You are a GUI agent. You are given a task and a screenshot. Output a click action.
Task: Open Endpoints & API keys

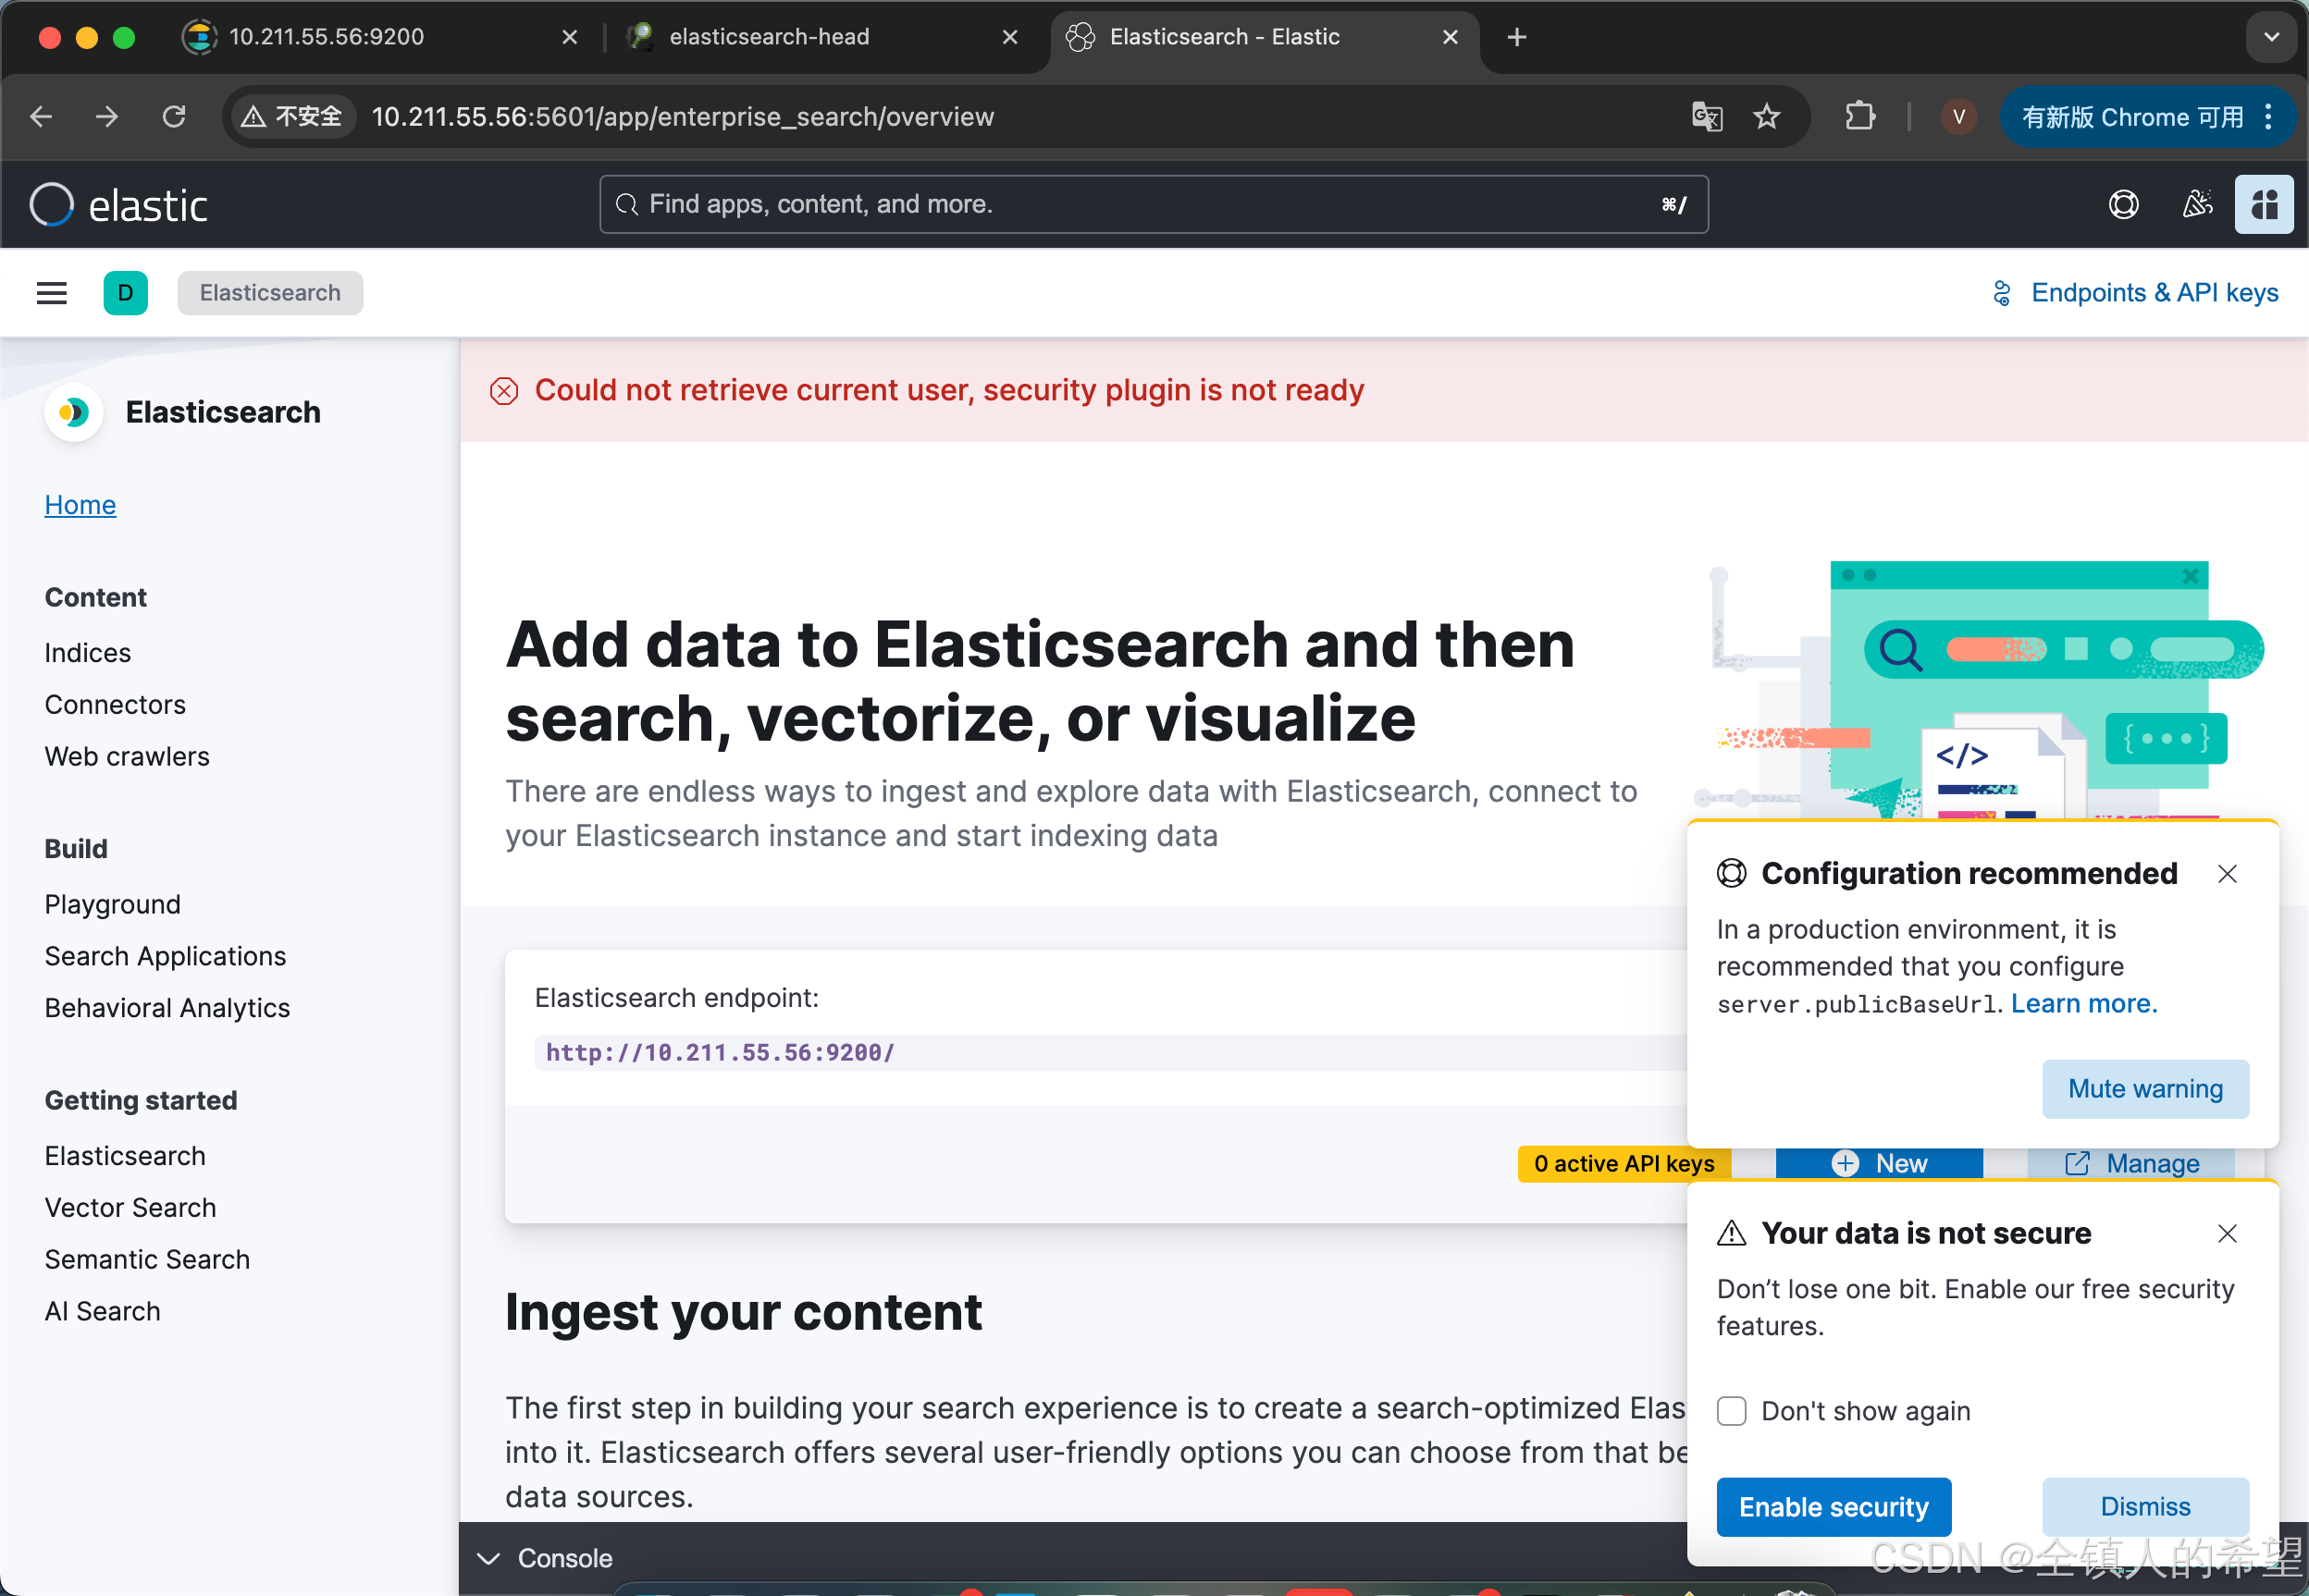(x=2136, y=293)
